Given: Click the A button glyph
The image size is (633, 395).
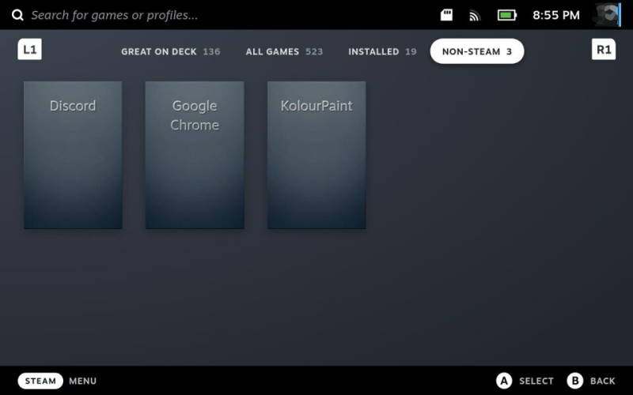Looking at the screenshot, I should pos(504,381).
